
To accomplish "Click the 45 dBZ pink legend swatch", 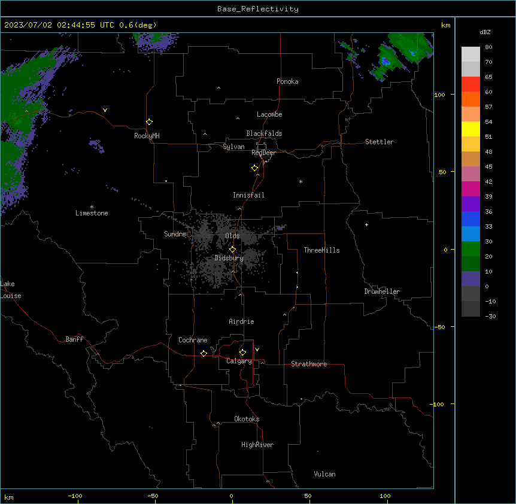I will coord(471,174).
